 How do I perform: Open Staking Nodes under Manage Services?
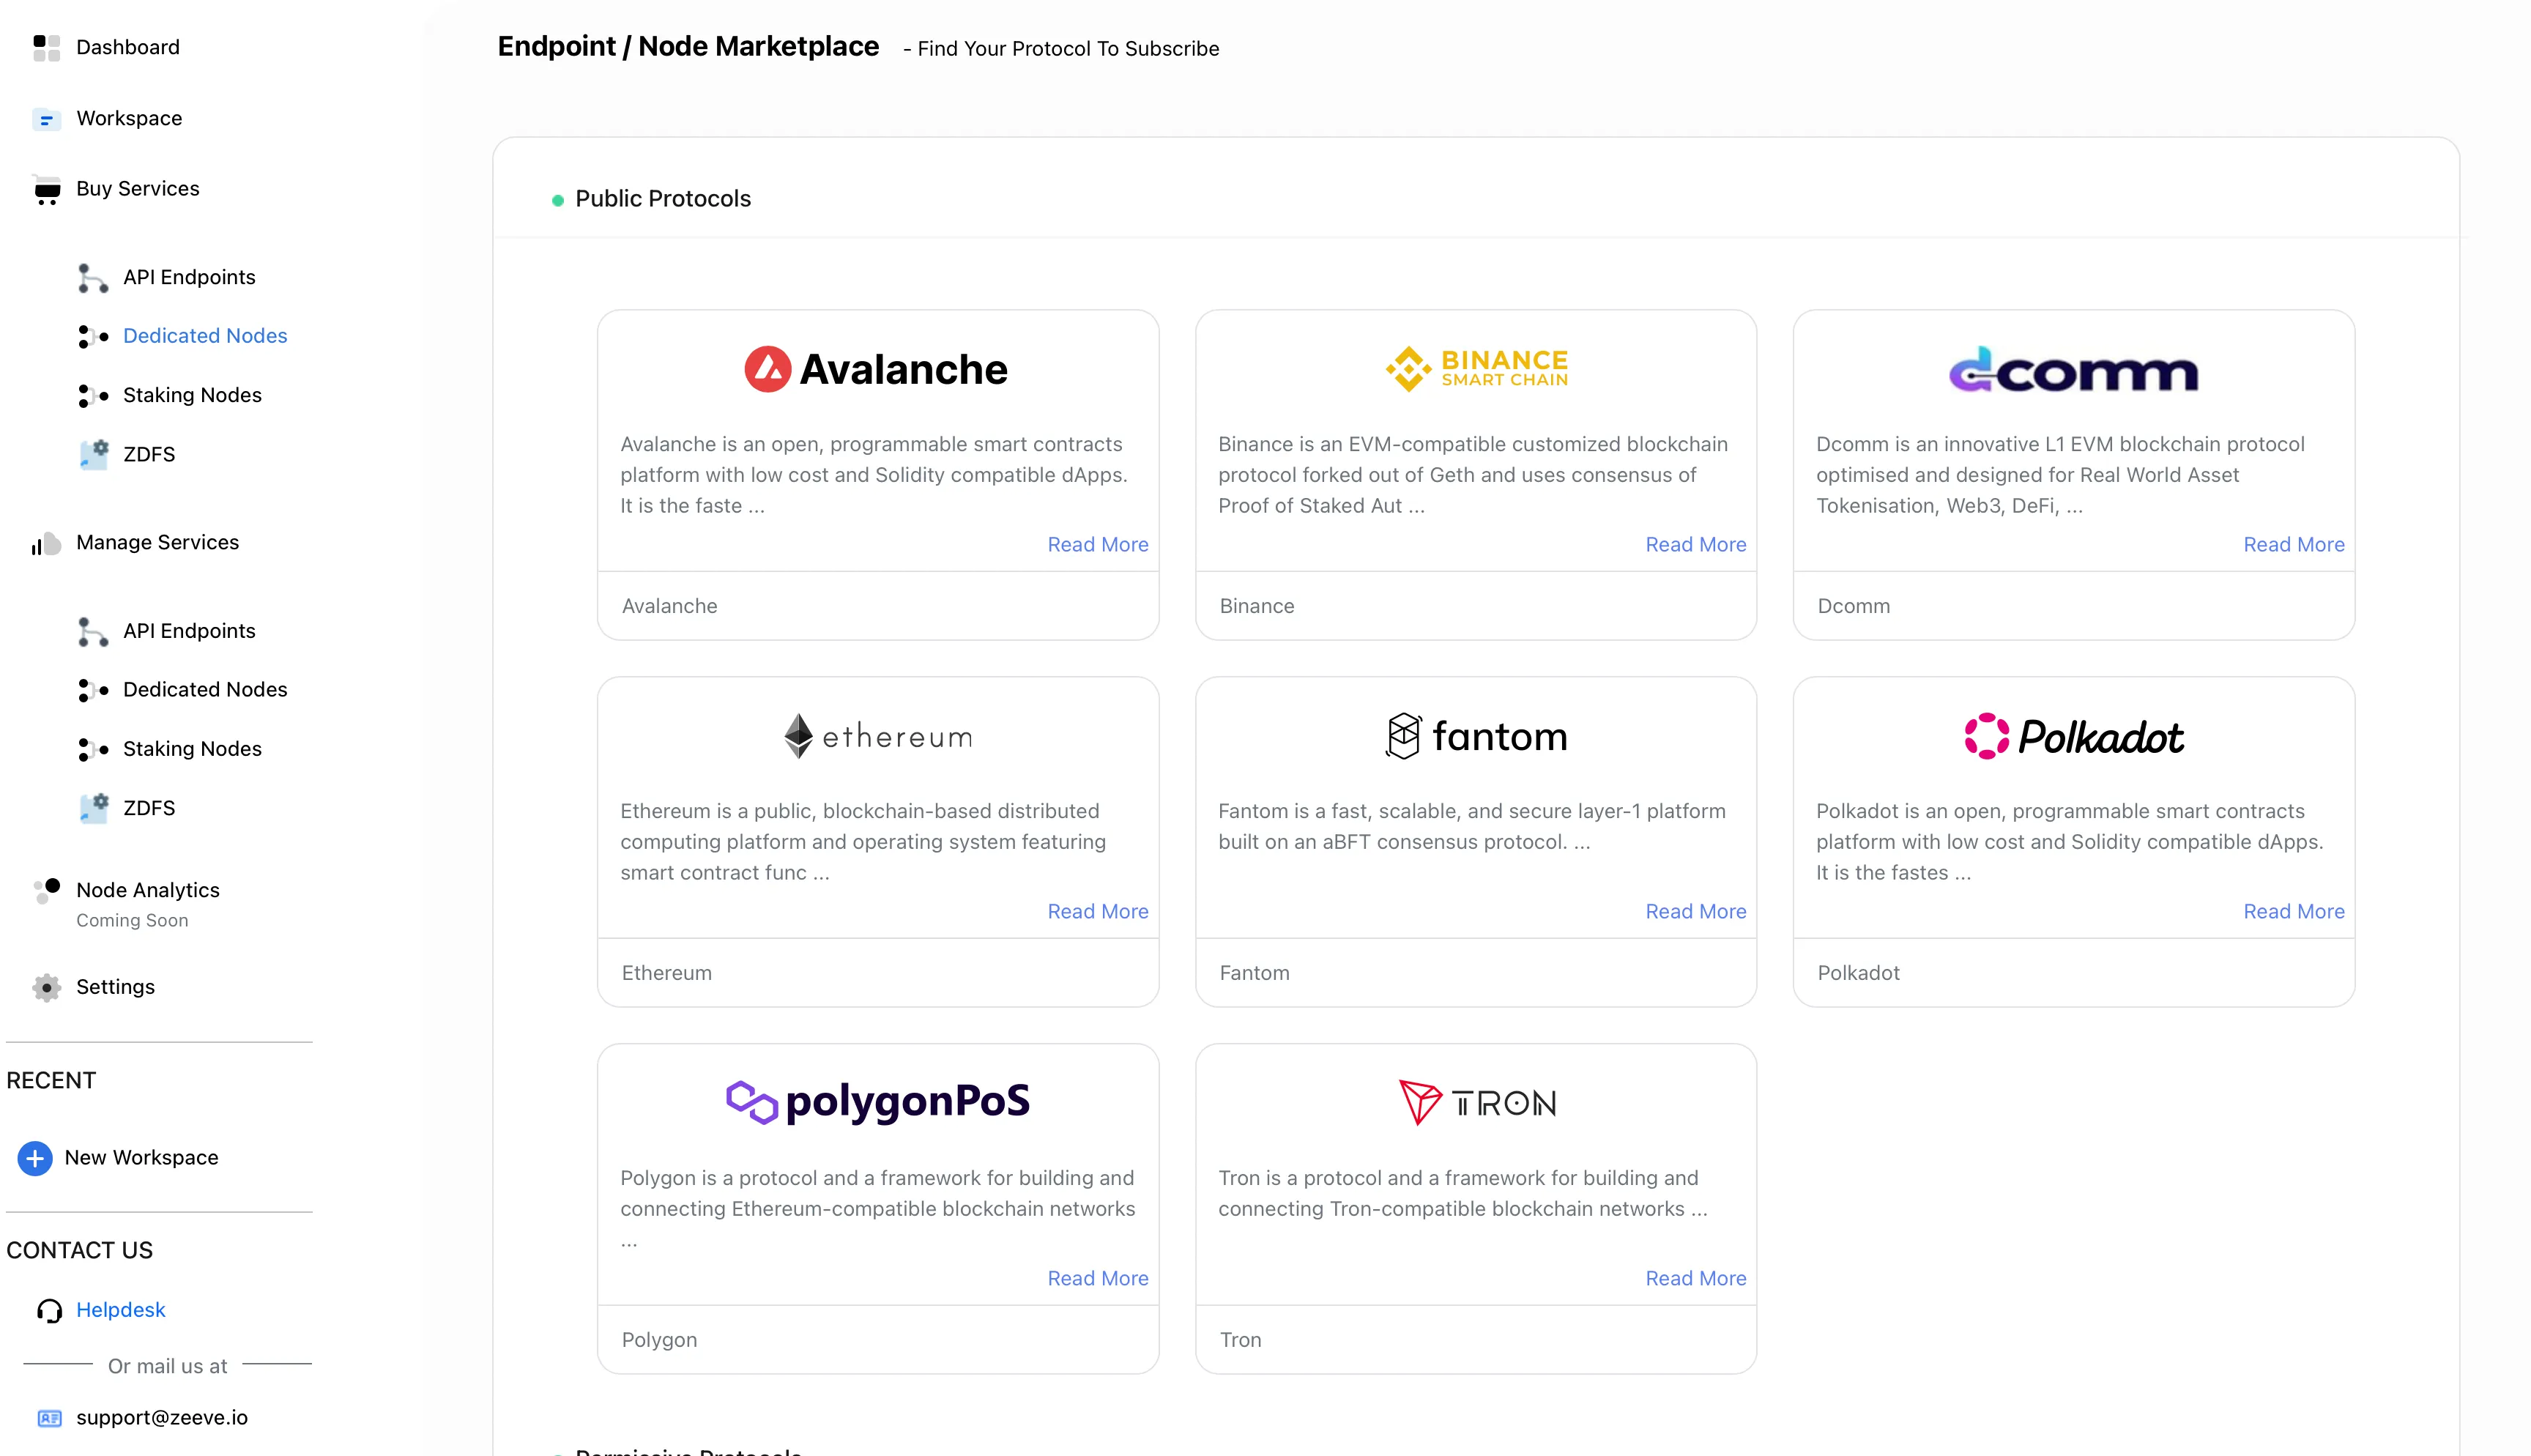pos(192,749)
